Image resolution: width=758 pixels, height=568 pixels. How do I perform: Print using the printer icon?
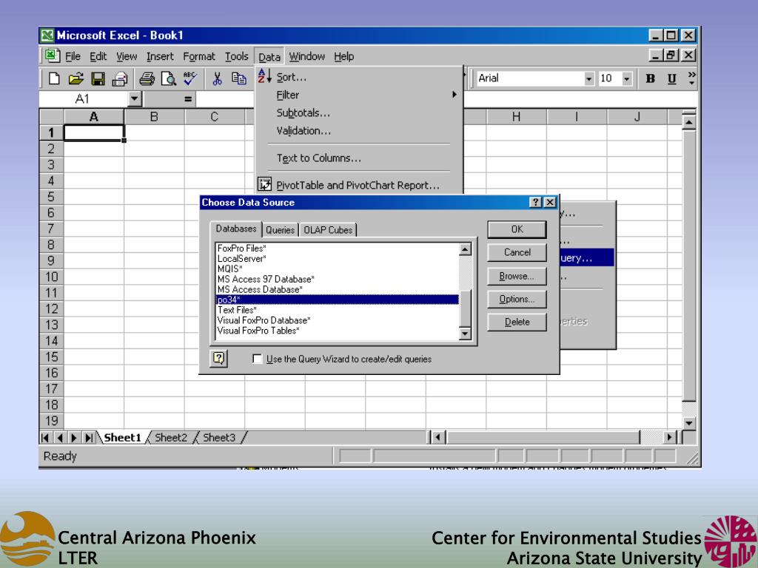click(x=147, y=78)
